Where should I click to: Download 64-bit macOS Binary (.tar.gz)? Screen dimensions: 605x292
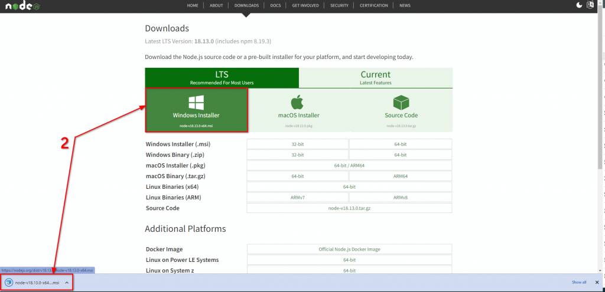click(298, 176)
